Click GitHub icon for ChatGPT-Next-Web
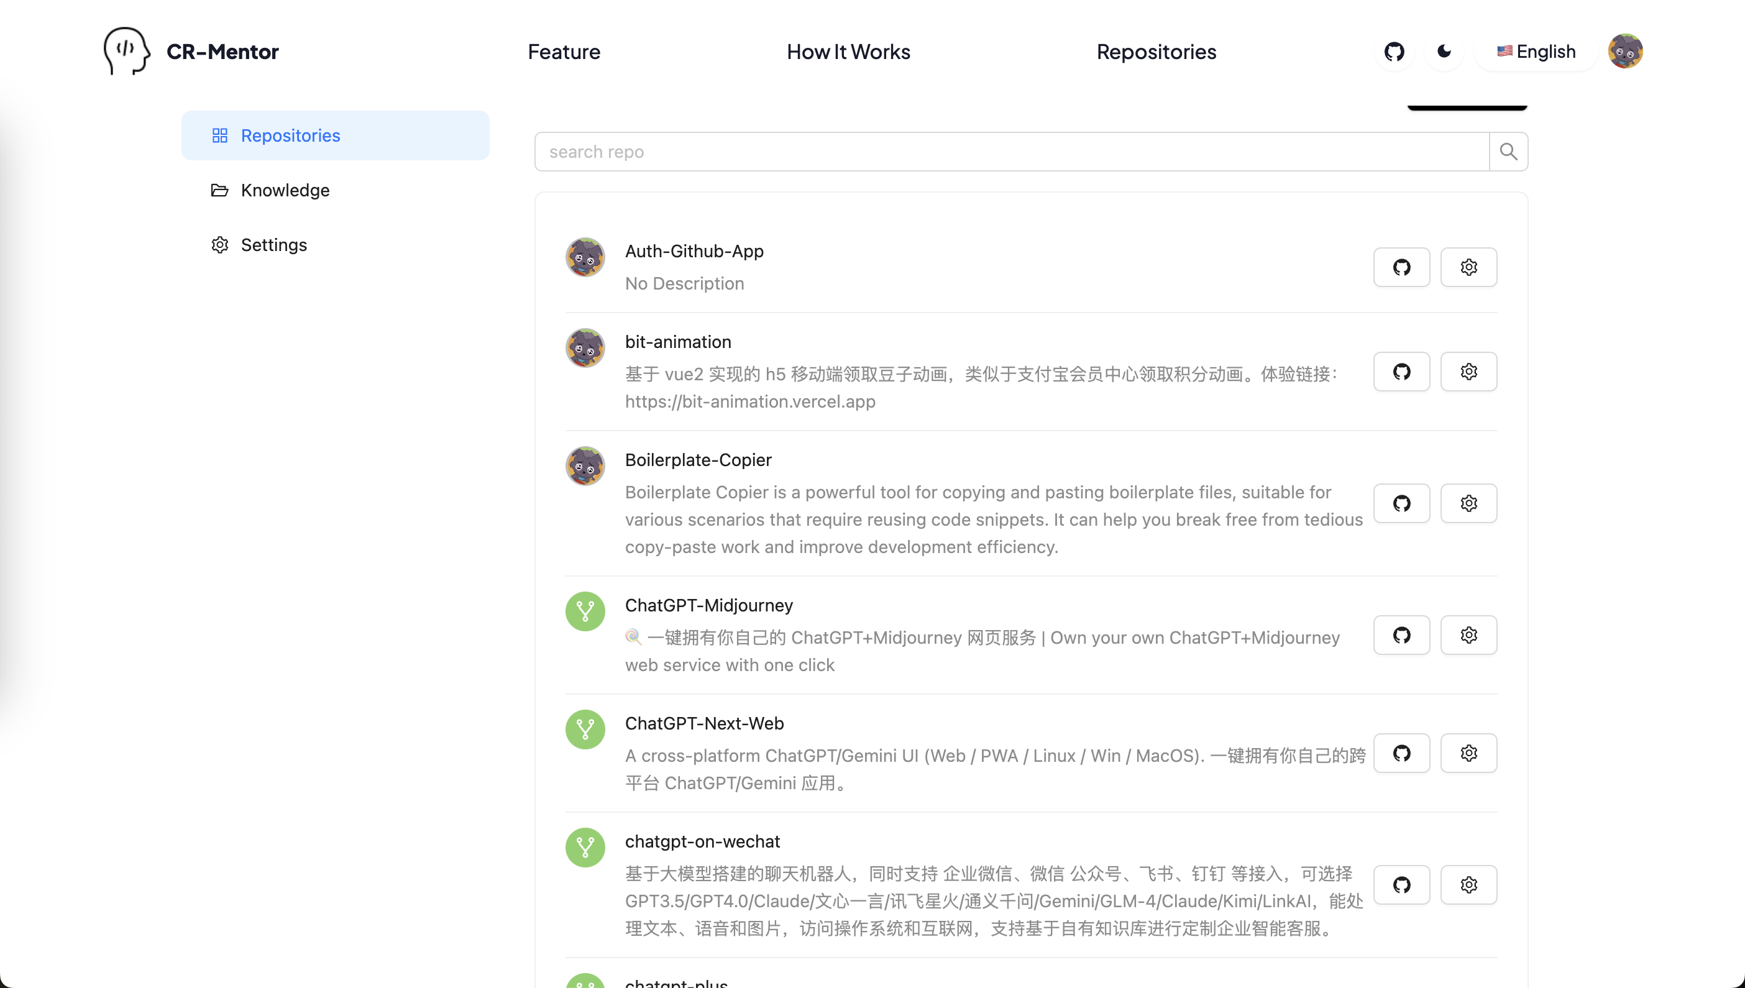The height and width of the screenshot is (988, 1745). 1401,752
